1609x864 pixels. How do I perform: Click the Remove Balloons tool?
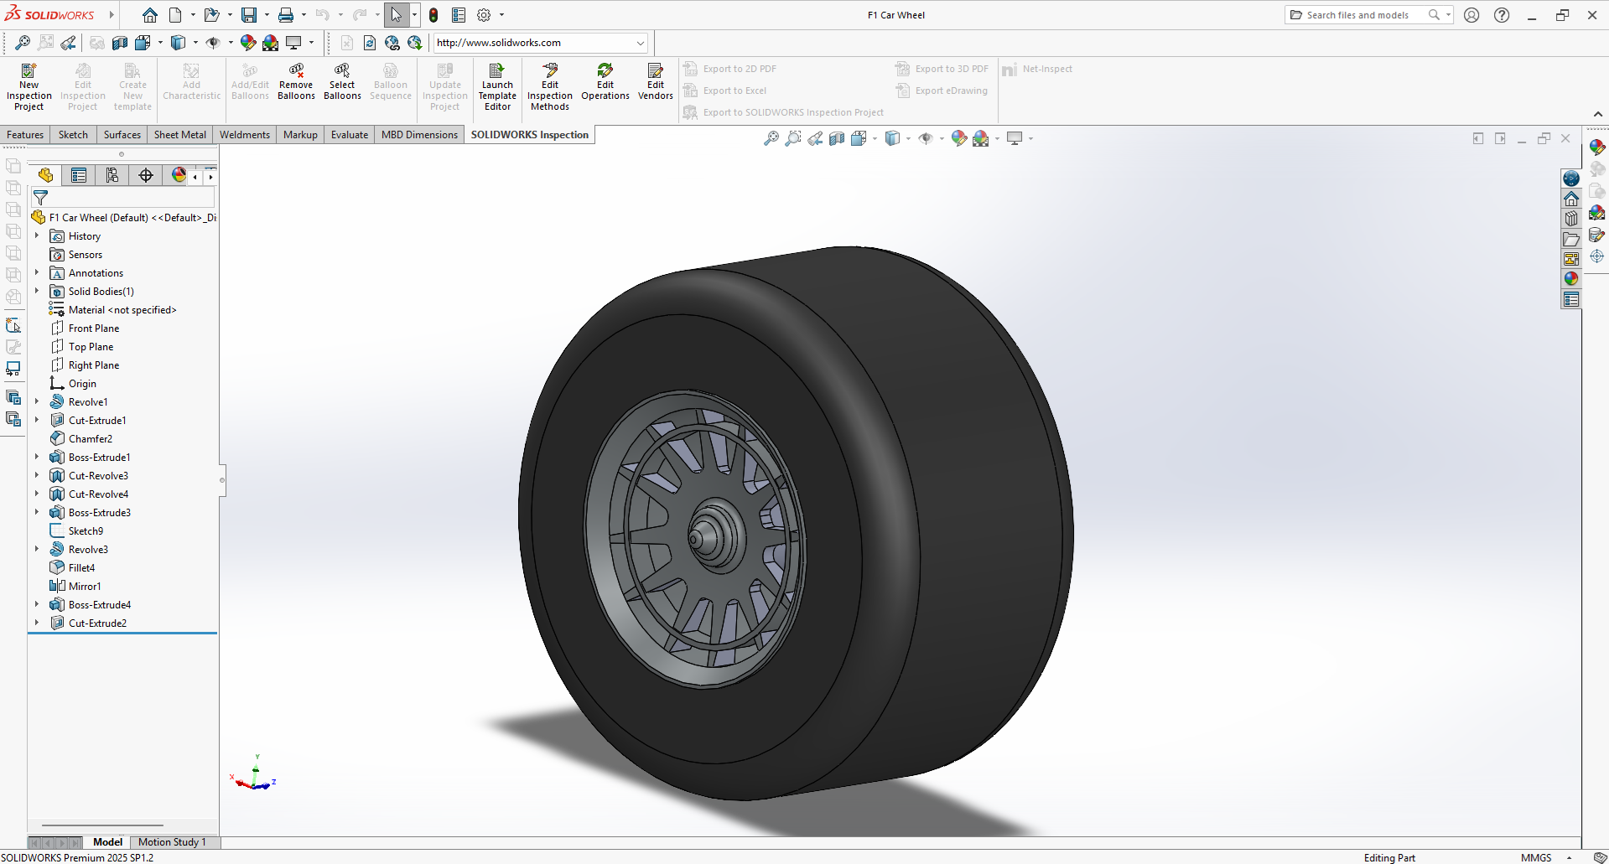pos(296,81)
